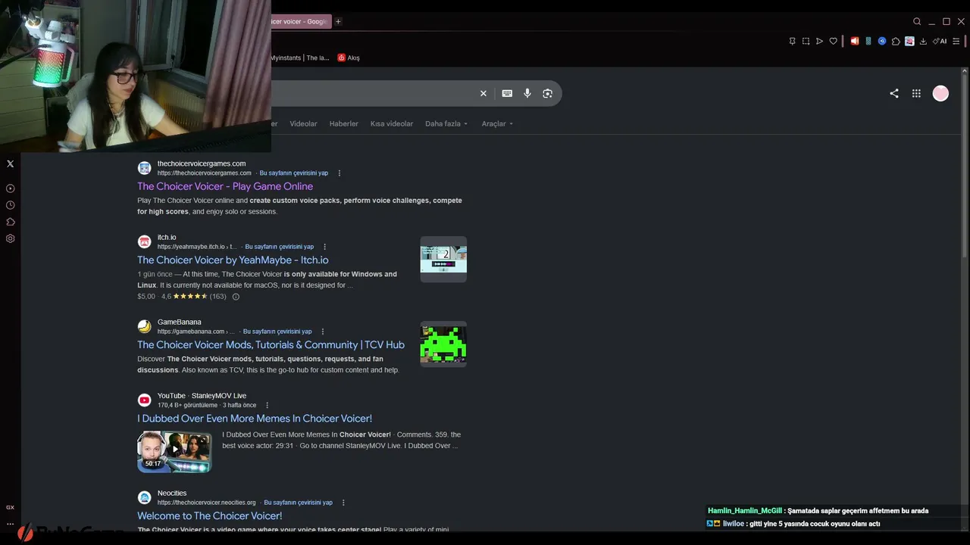The width and height of the screenshot is (970, 545).
Task: Play the YouTube video thumbnail
Action: click(174, 451)
